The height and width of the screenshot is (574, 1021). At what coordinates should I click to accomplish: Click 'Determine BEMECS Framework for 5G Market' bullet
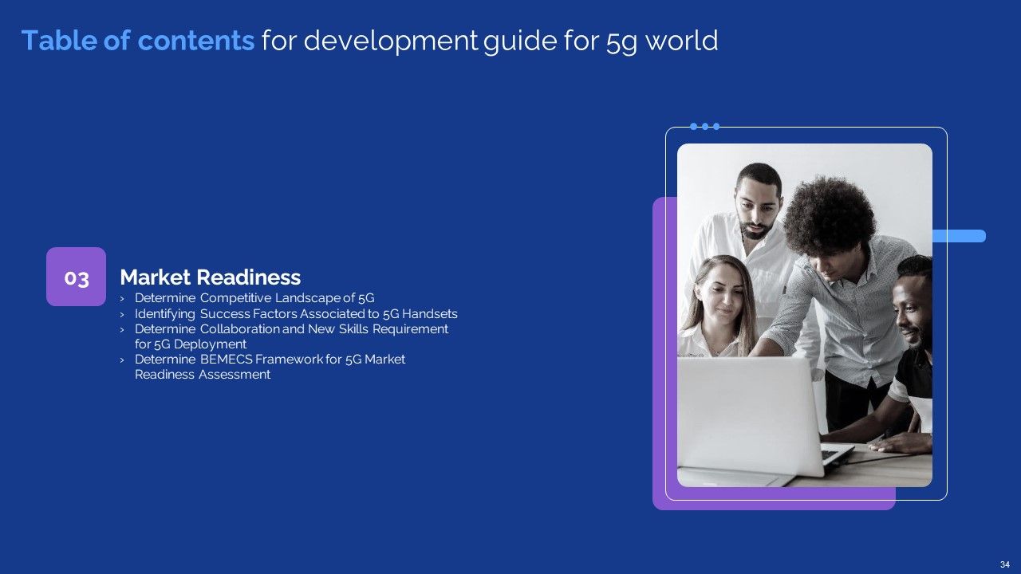click(x=270, y=367)
